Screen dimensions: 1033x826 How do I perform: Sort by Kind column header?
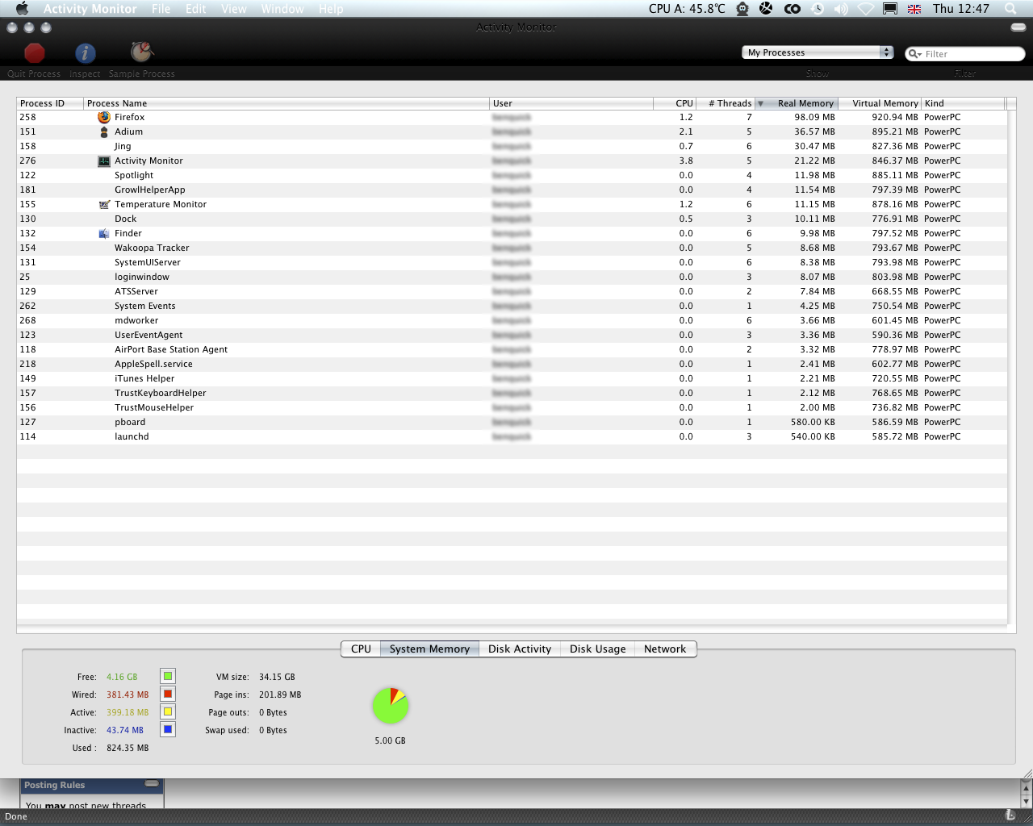coord(964,103)
